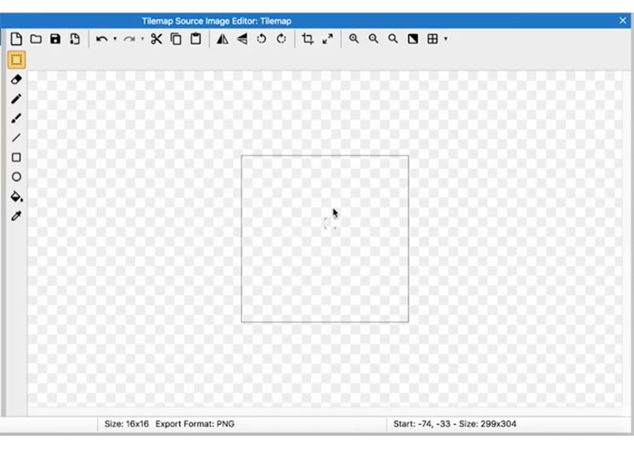The height and width of the screenshot is (449, 634).
Task: Open the grid options dropdown arrow
Action: tap(446, 39)
